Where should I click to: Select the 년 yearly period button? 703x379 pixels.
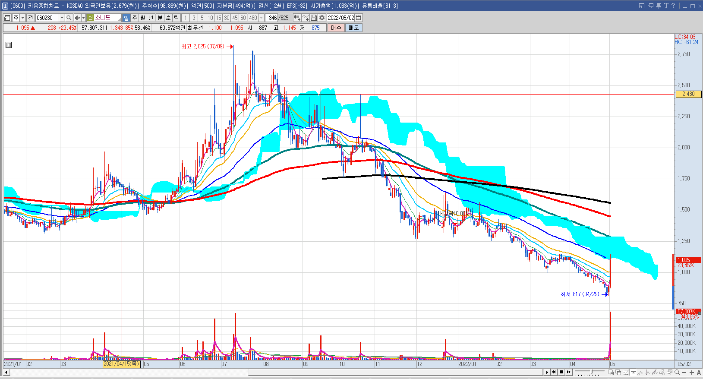click(151, 18)
